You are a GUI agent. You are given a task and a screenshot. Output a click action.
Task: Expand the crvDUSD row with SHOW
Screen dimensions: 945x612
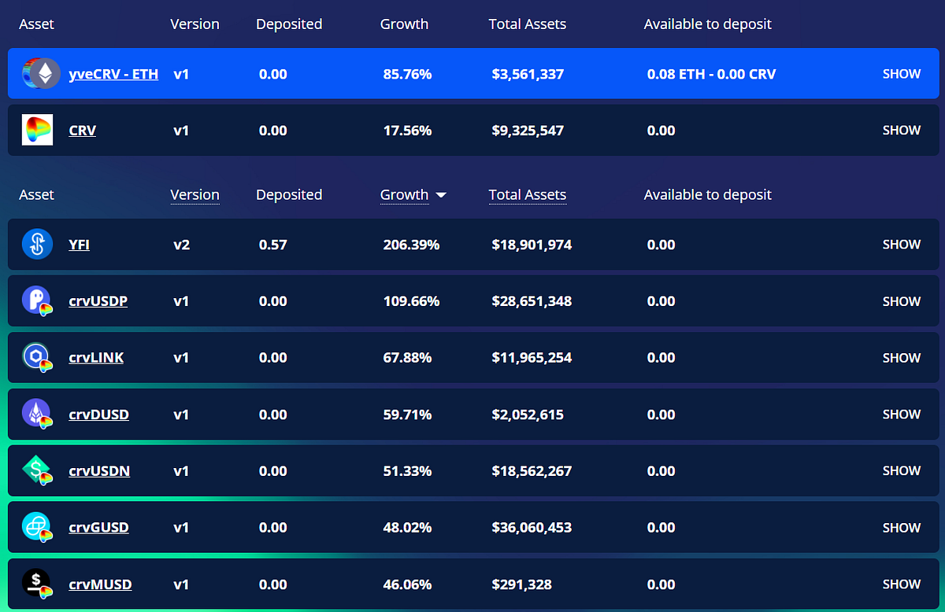click(x=902, y=415)
